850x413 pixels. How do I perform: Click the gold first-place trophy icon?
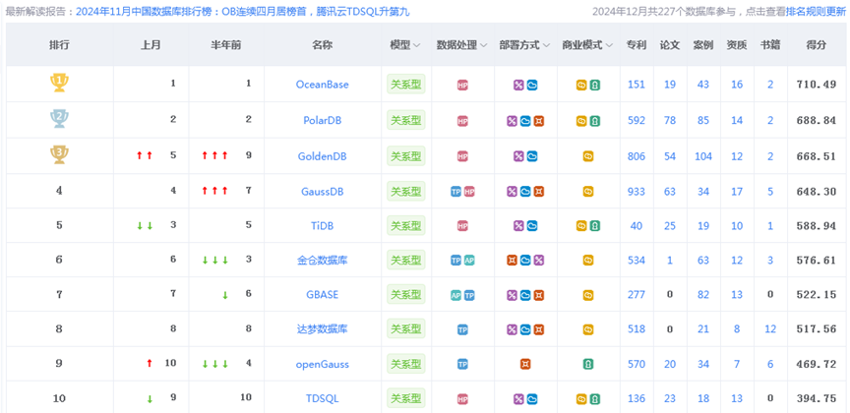coord(59,83)
